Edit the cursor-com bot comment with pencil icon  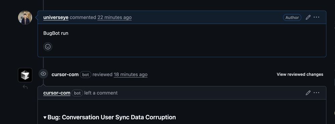(308, 93)
